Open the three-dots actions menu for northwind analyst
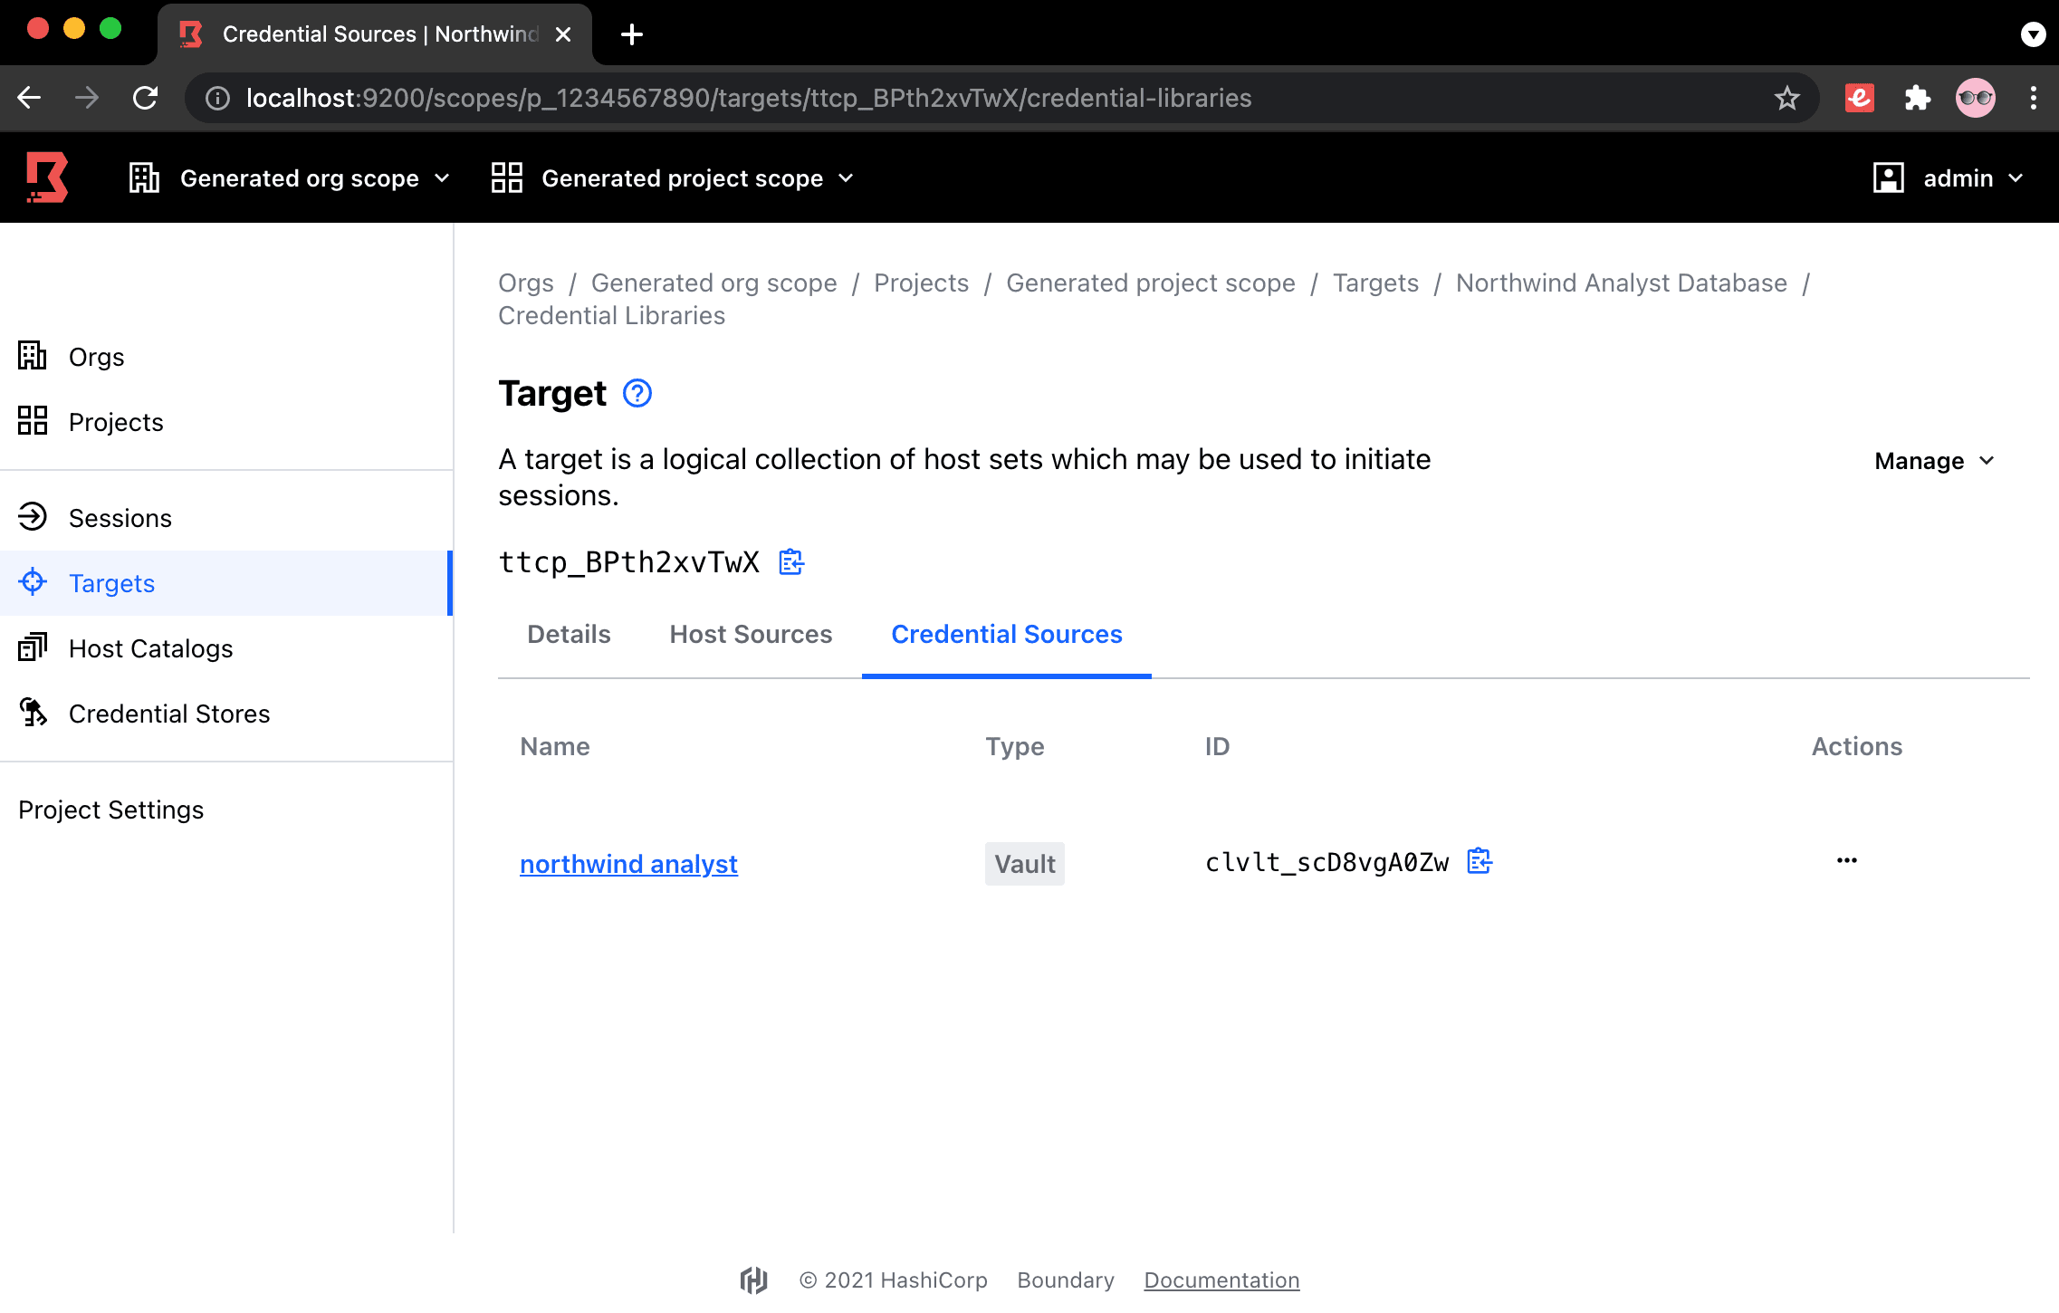2059x1313 pixels. click(x=1846, y=861)
